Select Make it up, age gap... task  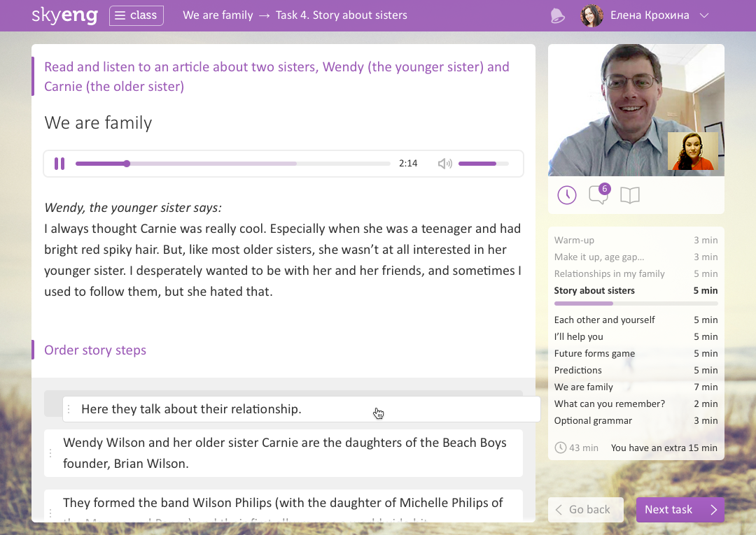(636, 257)
